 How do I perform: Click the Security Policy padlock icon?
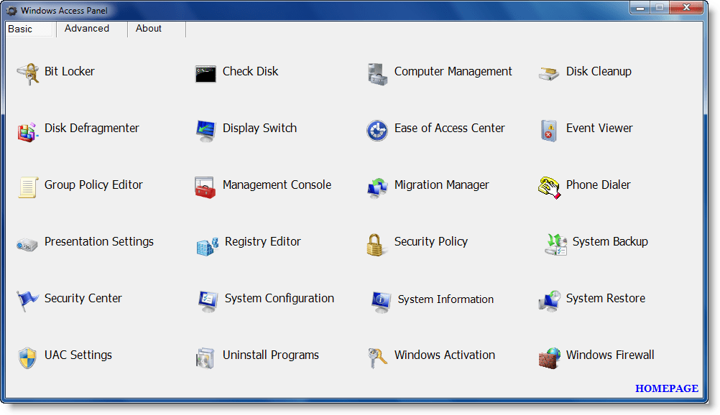(377, 244)
